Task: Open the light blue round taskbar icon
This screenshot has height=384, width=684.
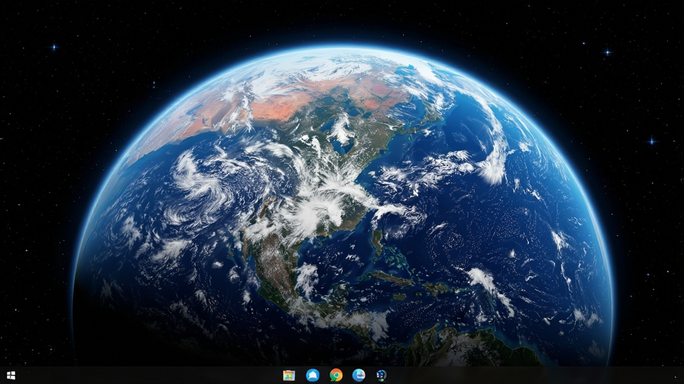Action: pyautogui.click(x=359, y=375)
